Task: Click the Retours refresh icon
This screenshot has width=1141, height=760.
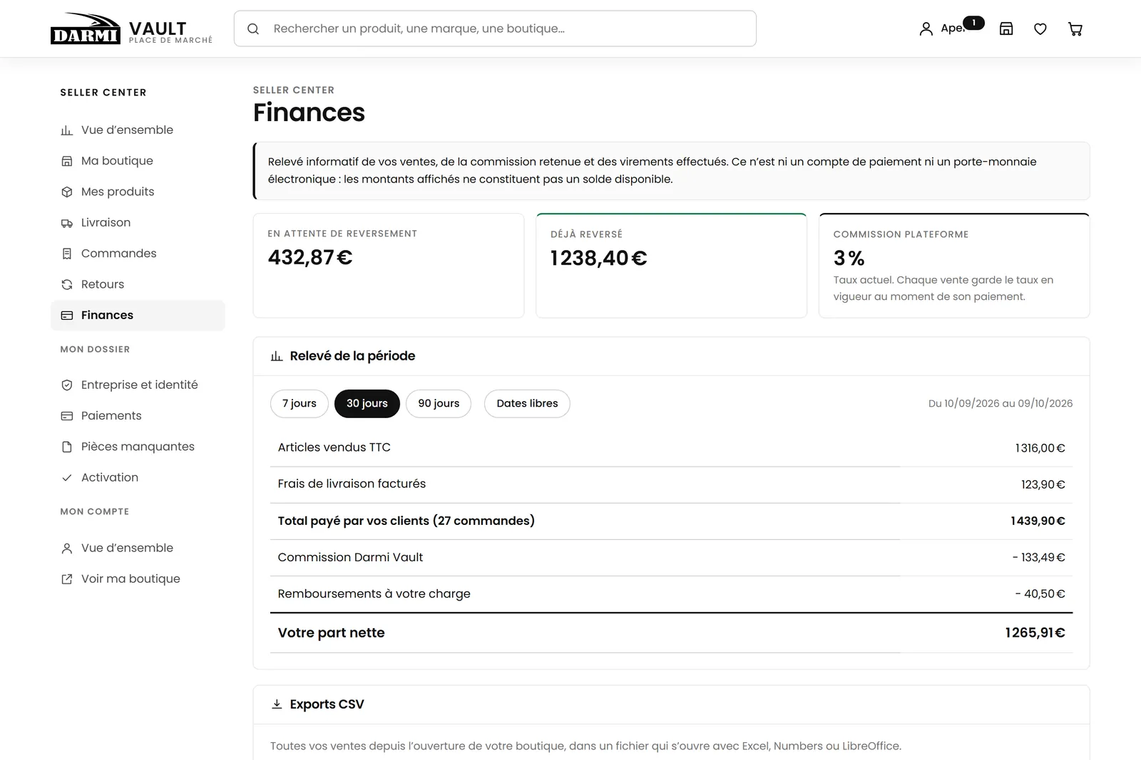Action: (x=67, y=284)
